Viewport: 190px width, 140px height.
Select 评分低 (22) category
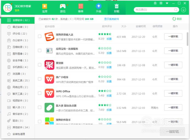click(18, 34)
